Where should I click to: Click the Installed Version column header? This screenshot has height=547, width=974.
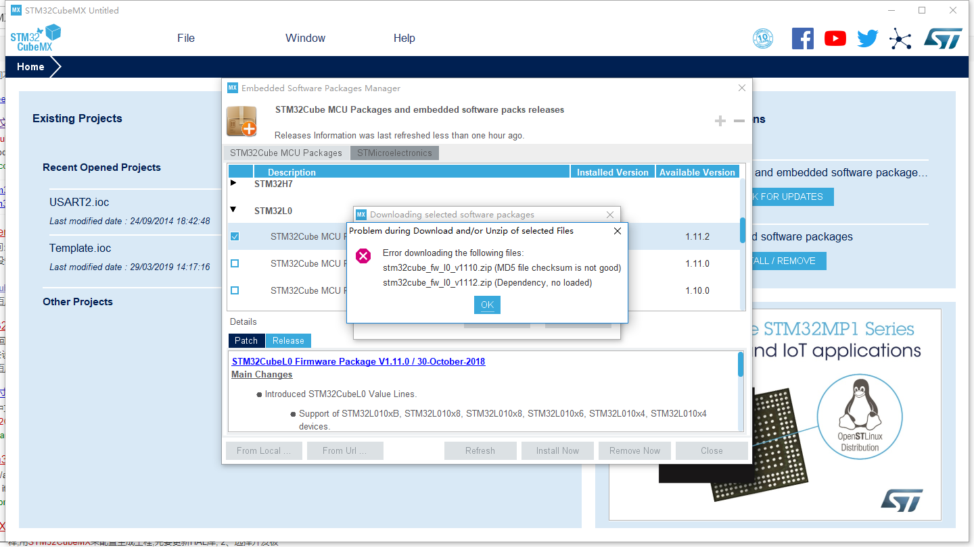[613, 172]
